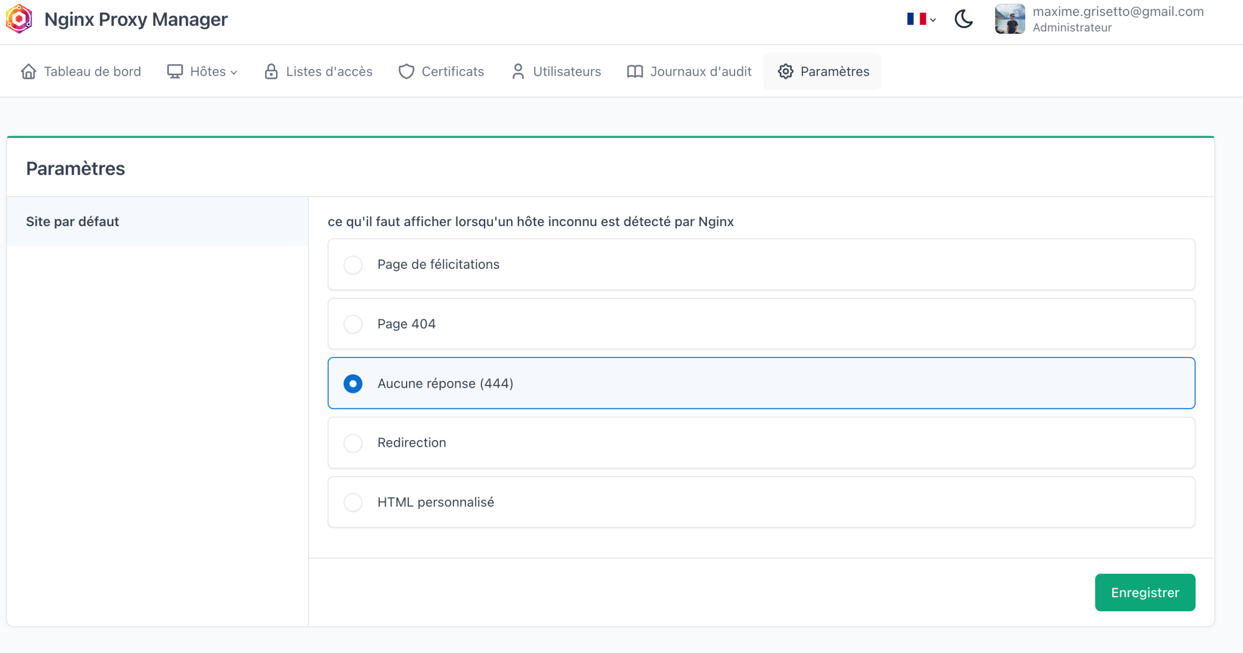Open the language selector dropdown
Screen dimensions: 1243x653
pyautogui.click(x=920, y=19)
